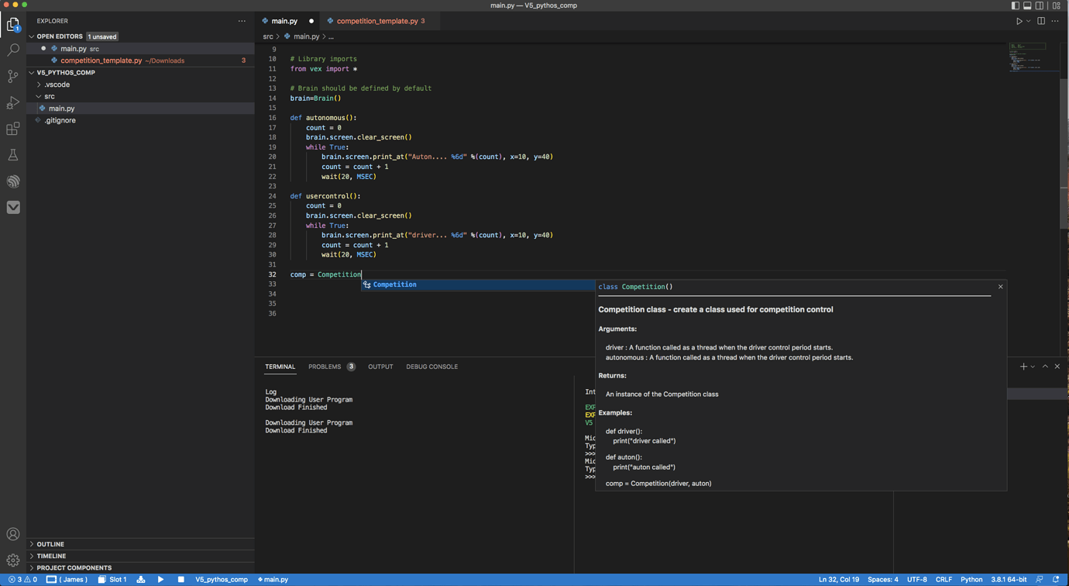Viewport: 1069px width, 586px height.
Task: Open errors and warnings indicator in status bar
Action: pyautogui.click(x=22, y=580)
